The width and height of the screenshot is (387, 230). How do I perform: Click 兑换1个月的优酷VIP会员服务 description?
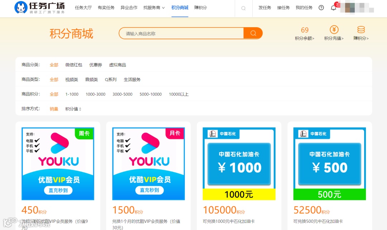click(146, 224)
